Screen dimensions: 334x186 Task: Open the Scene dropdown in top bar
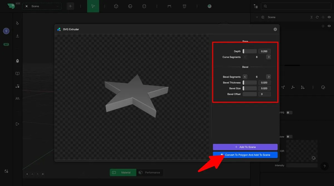pos(42,6)
